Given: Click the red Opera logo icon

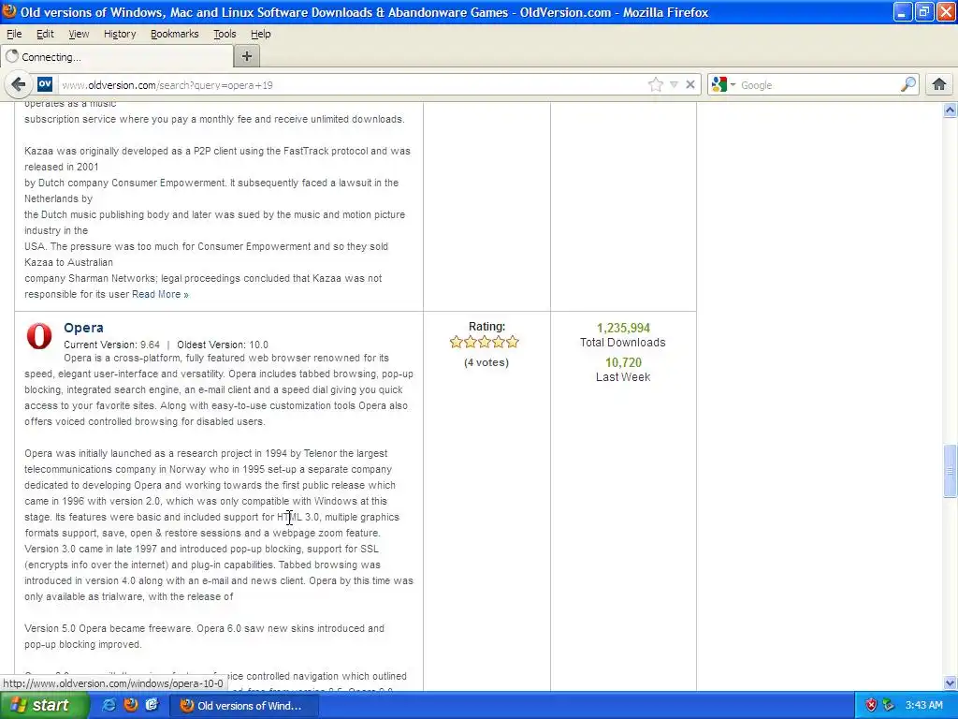Looking at the screenshot, I should pyautogui.click(x=39, y=336).
